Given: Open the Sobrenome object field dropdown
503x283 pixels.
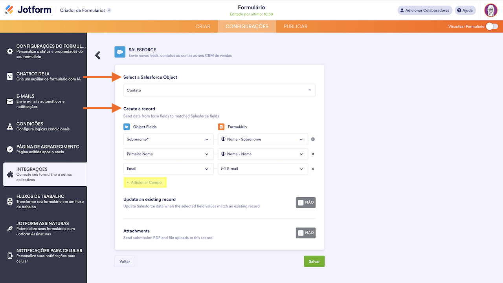Looking at the screenshot, I should click(x=168, y=139).
